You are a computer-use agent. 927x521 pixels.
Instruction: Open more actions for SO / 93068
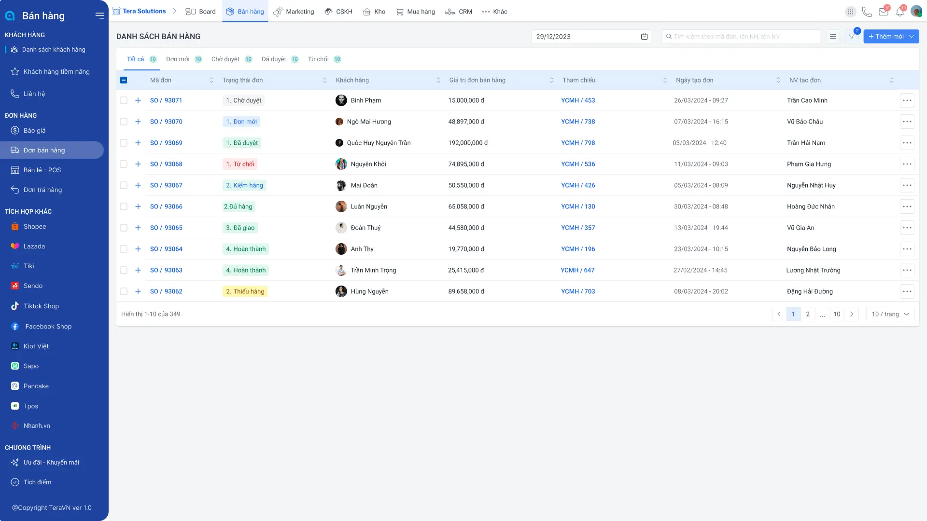[x=907, y=164]
